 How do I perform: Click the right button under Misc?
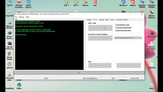pyautogui.click(x=129, y=65)
